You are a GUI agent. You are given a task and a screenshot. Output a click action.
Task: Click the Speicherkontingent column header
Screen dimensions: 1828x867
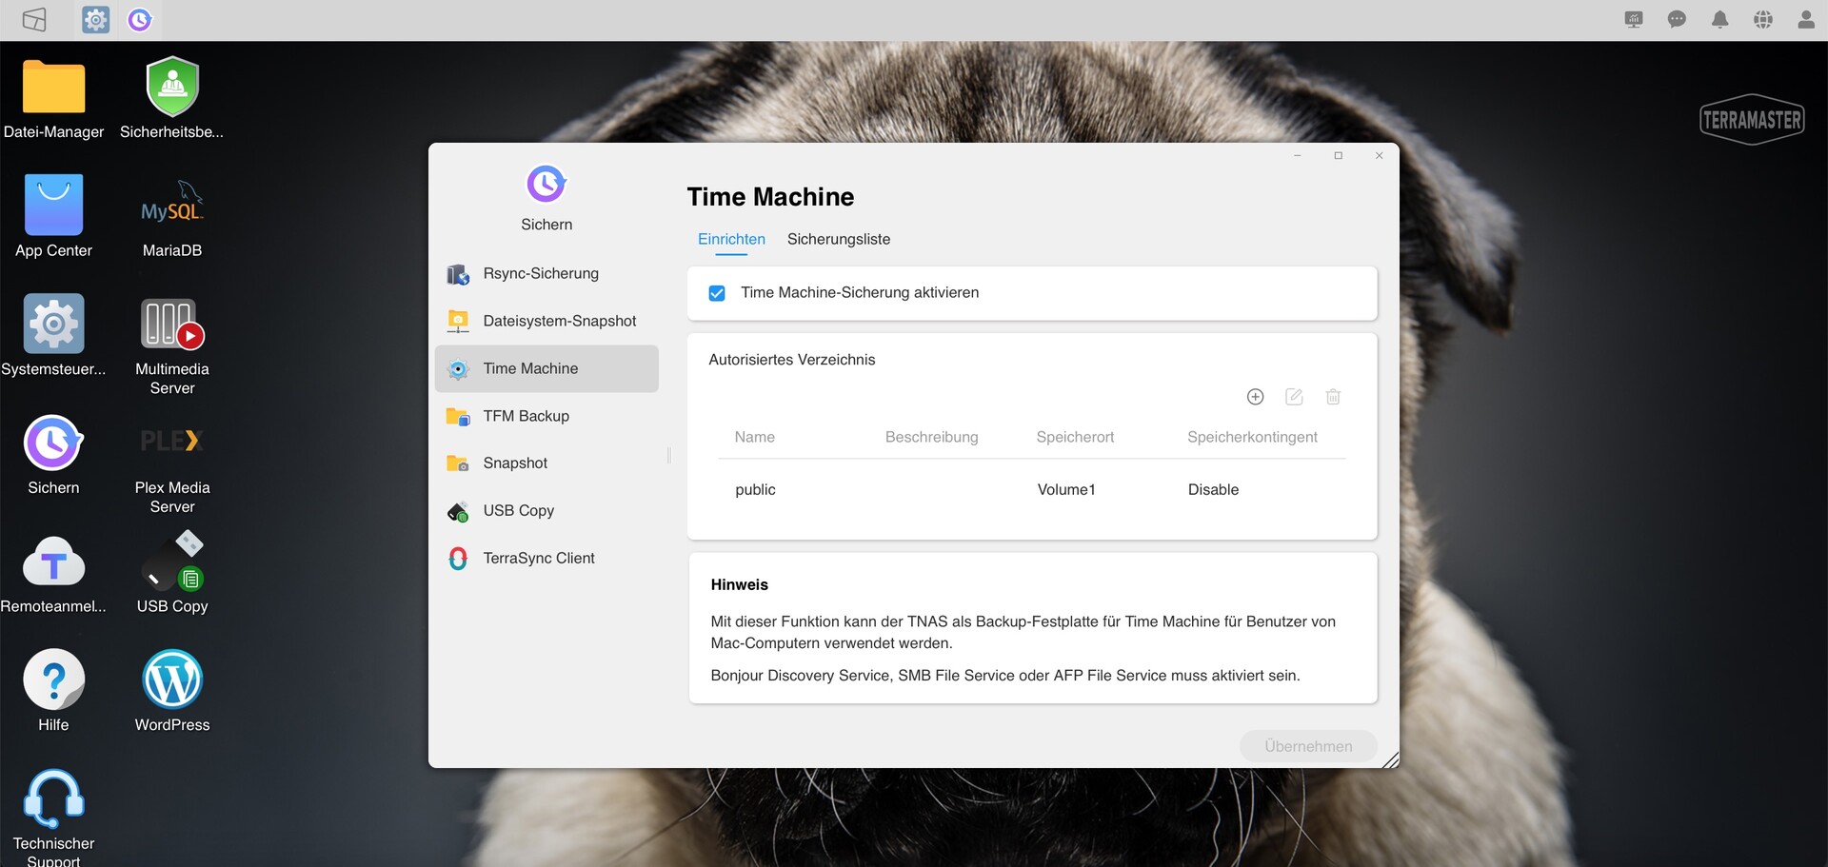[x=1252, y=437]
